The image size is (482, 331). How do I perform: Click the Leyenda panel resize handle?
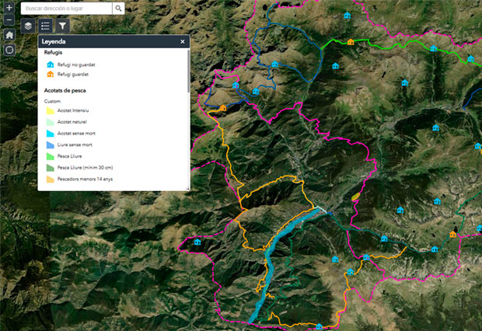pos(187,188)
